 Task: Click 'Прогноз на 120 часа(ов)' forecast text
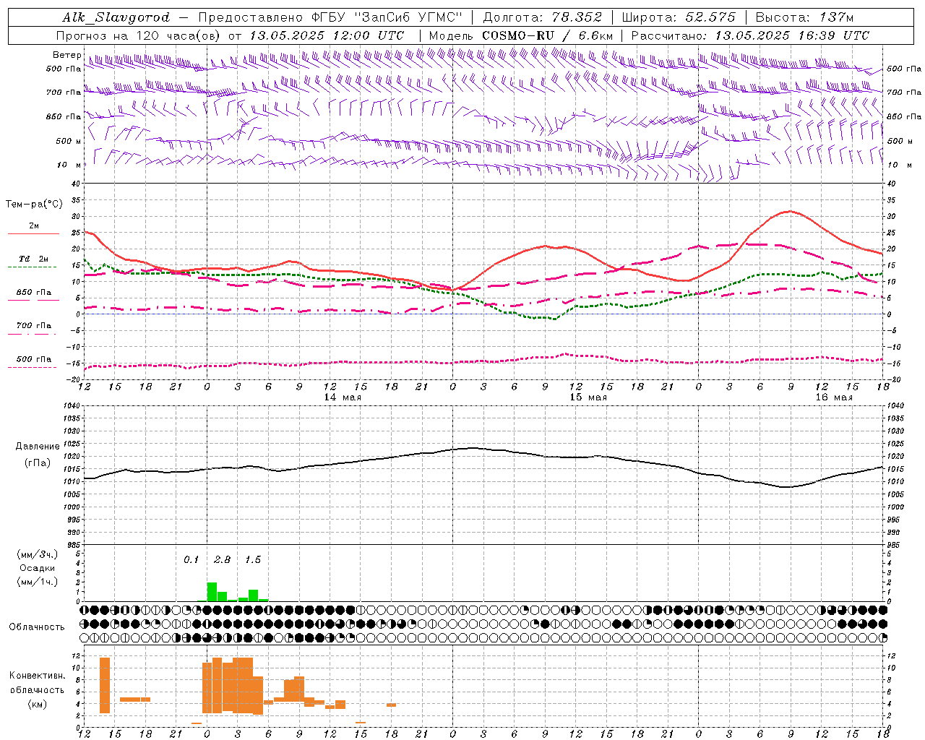point(139,35)
